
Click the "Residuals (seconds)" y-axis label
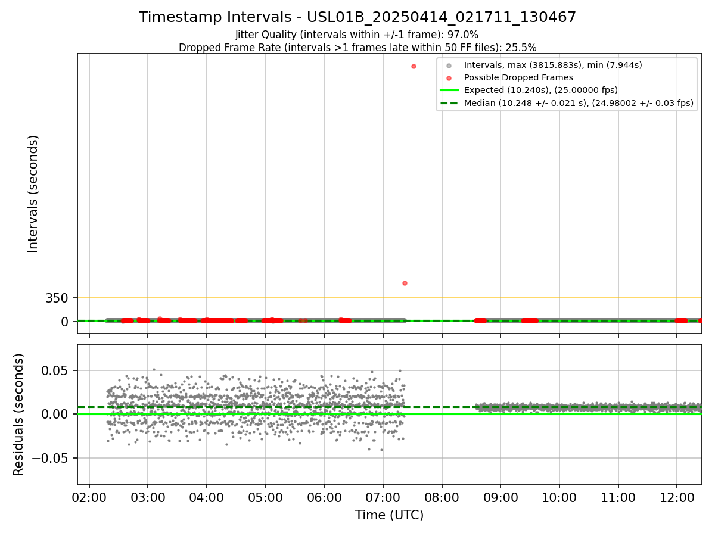point(19,415)
